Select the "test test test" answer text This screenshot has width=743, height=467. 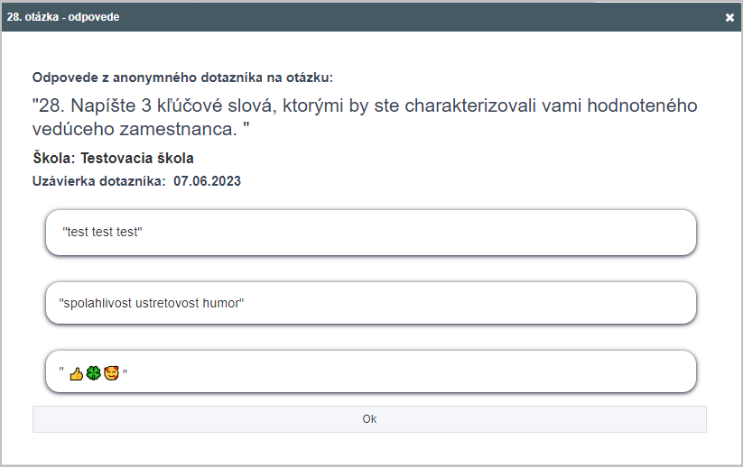(103, 232)
